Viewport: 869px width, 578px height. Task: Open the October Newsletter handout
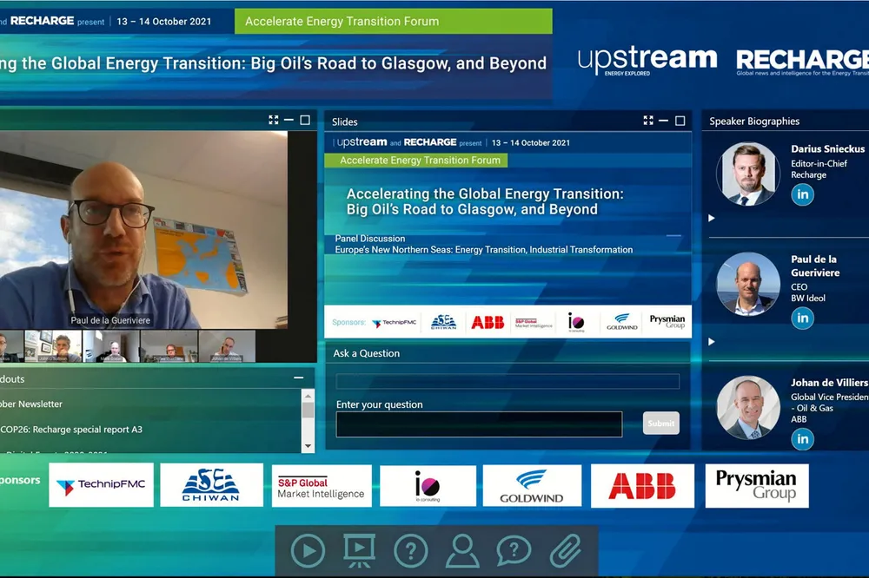[x=31, y=404]
